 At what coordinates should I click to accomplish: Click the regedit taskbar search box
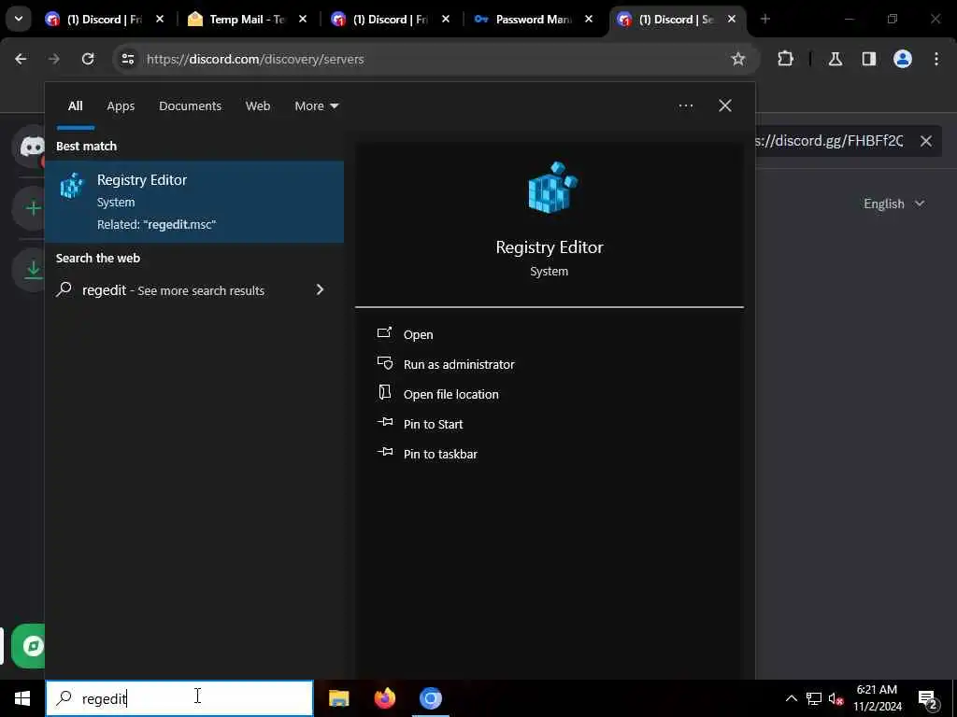pyautogui.click(x=179, y=698)
